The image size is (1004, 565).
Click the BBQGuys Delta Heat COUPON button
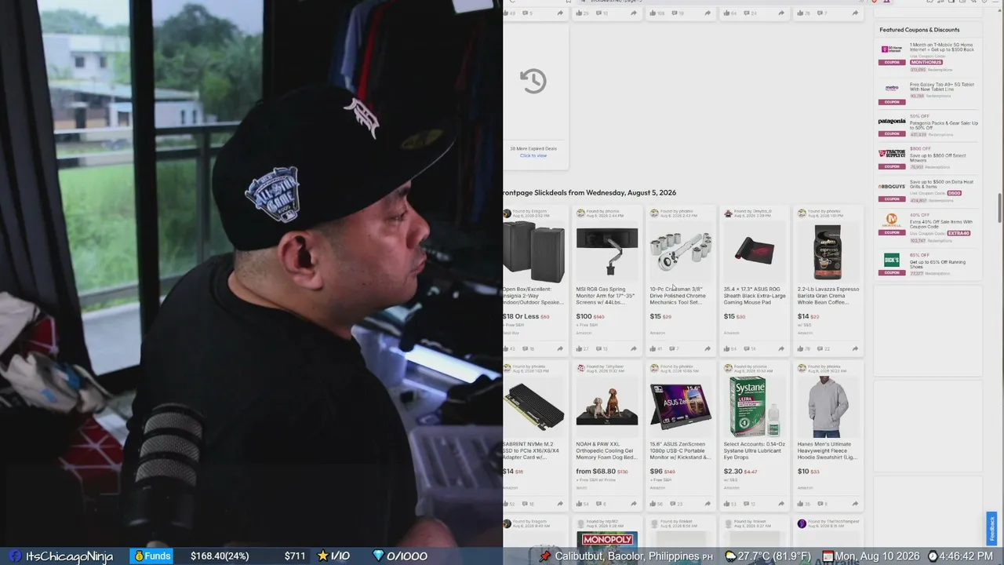pos(892,200)
